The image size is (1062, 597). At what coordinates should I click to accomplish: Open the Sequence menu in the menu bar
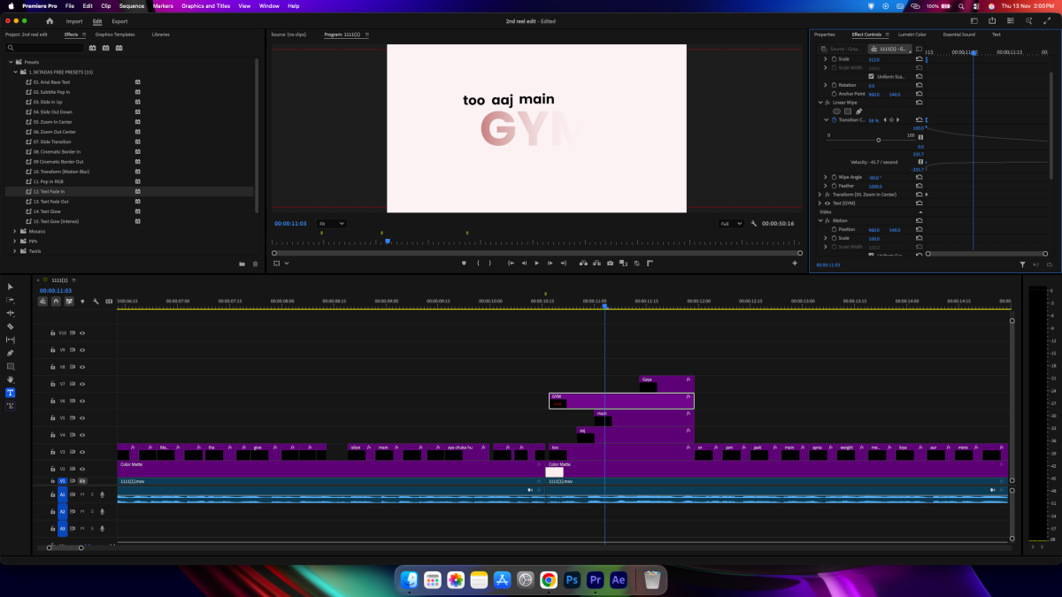(131, 5)
